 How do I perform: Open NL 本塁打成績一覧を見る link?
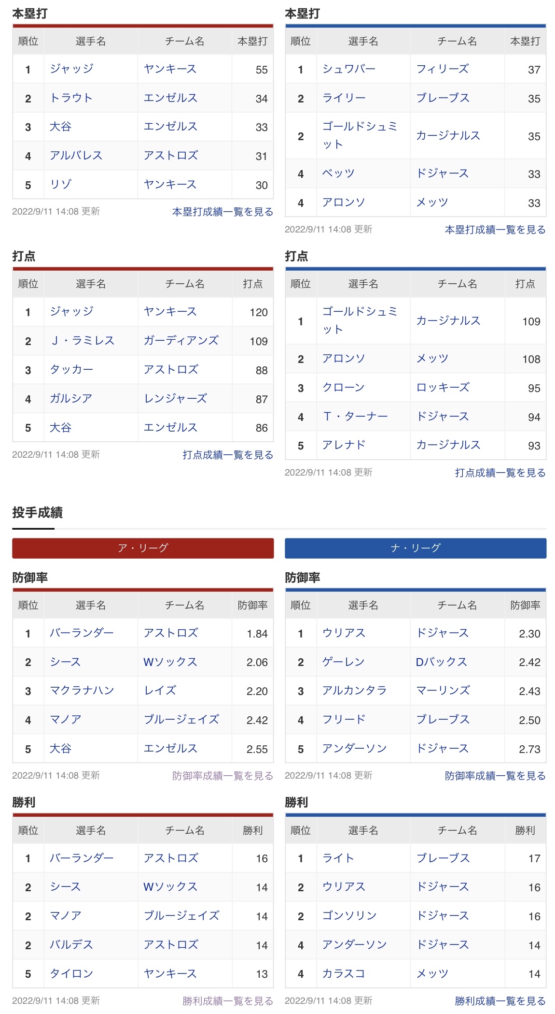click(x=495, y=230)
